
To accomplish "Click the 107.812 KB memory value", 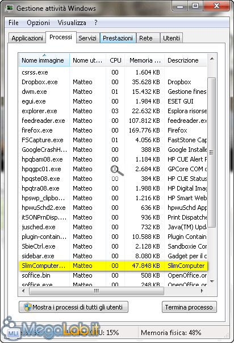I will [x=144, y=121].
